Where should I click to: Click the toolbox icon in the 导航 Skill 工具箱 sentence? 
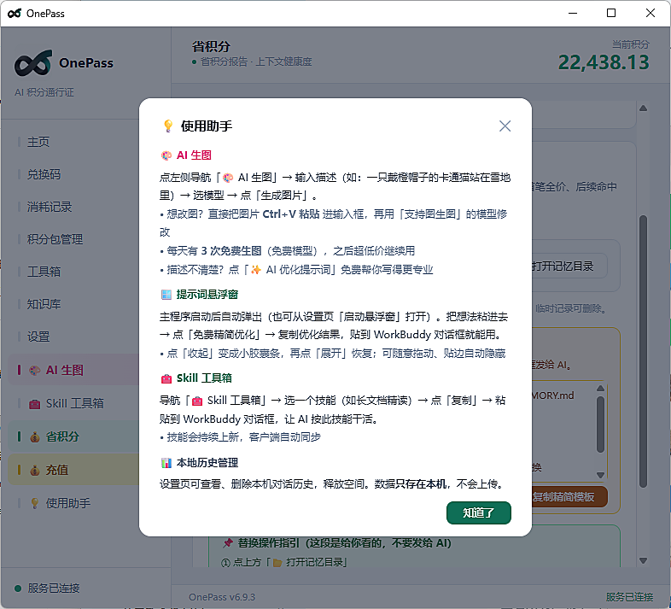(x=197, y=401)
